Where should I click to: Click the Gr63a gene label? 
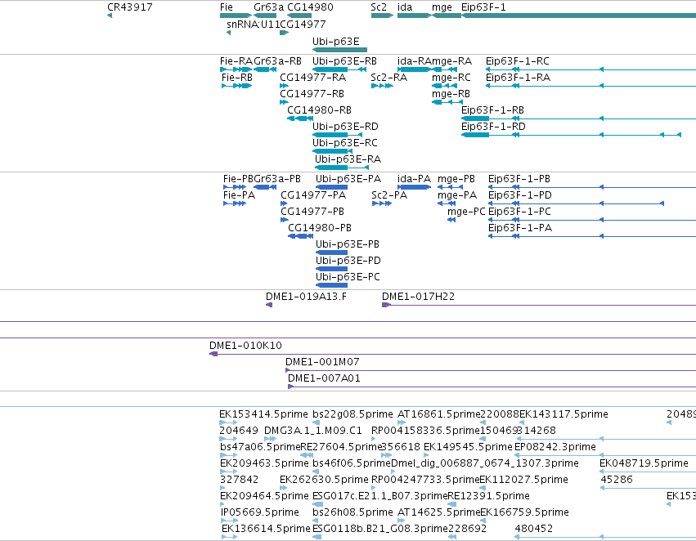pyautogui.click(x=268, y=7)
